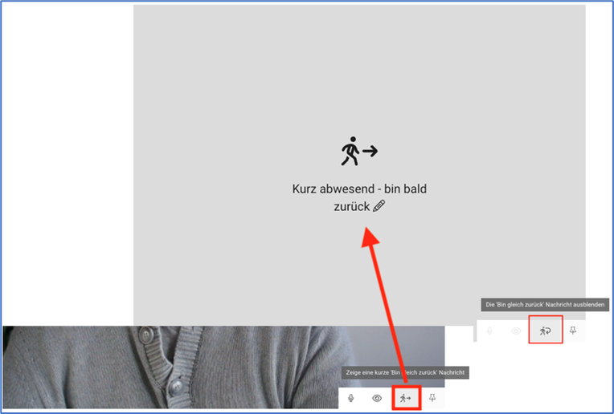
Task: Click the 'Bin gleich zurück' show message icon
Action: click(407, 398)
